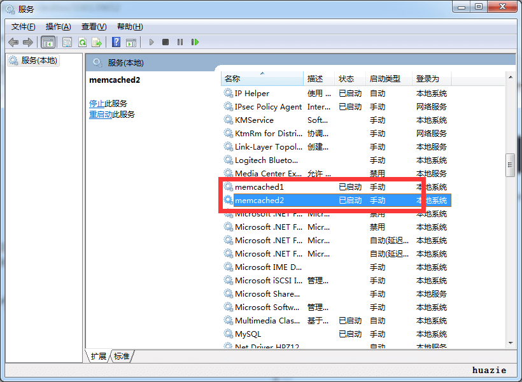Select the IP Helper service row

click(x=336, y=93)
